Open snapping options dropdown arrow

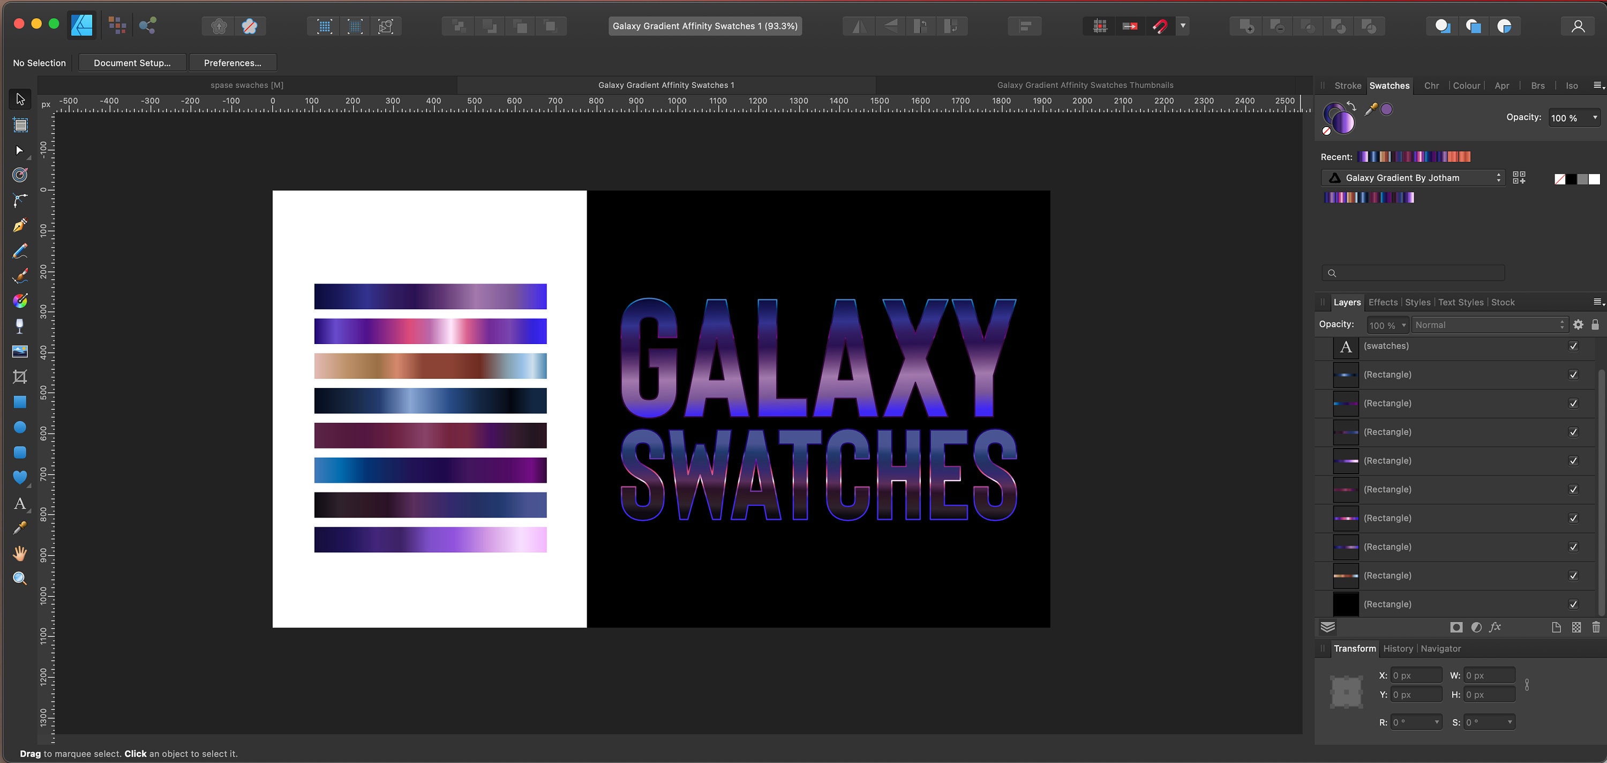point(1183,26)
